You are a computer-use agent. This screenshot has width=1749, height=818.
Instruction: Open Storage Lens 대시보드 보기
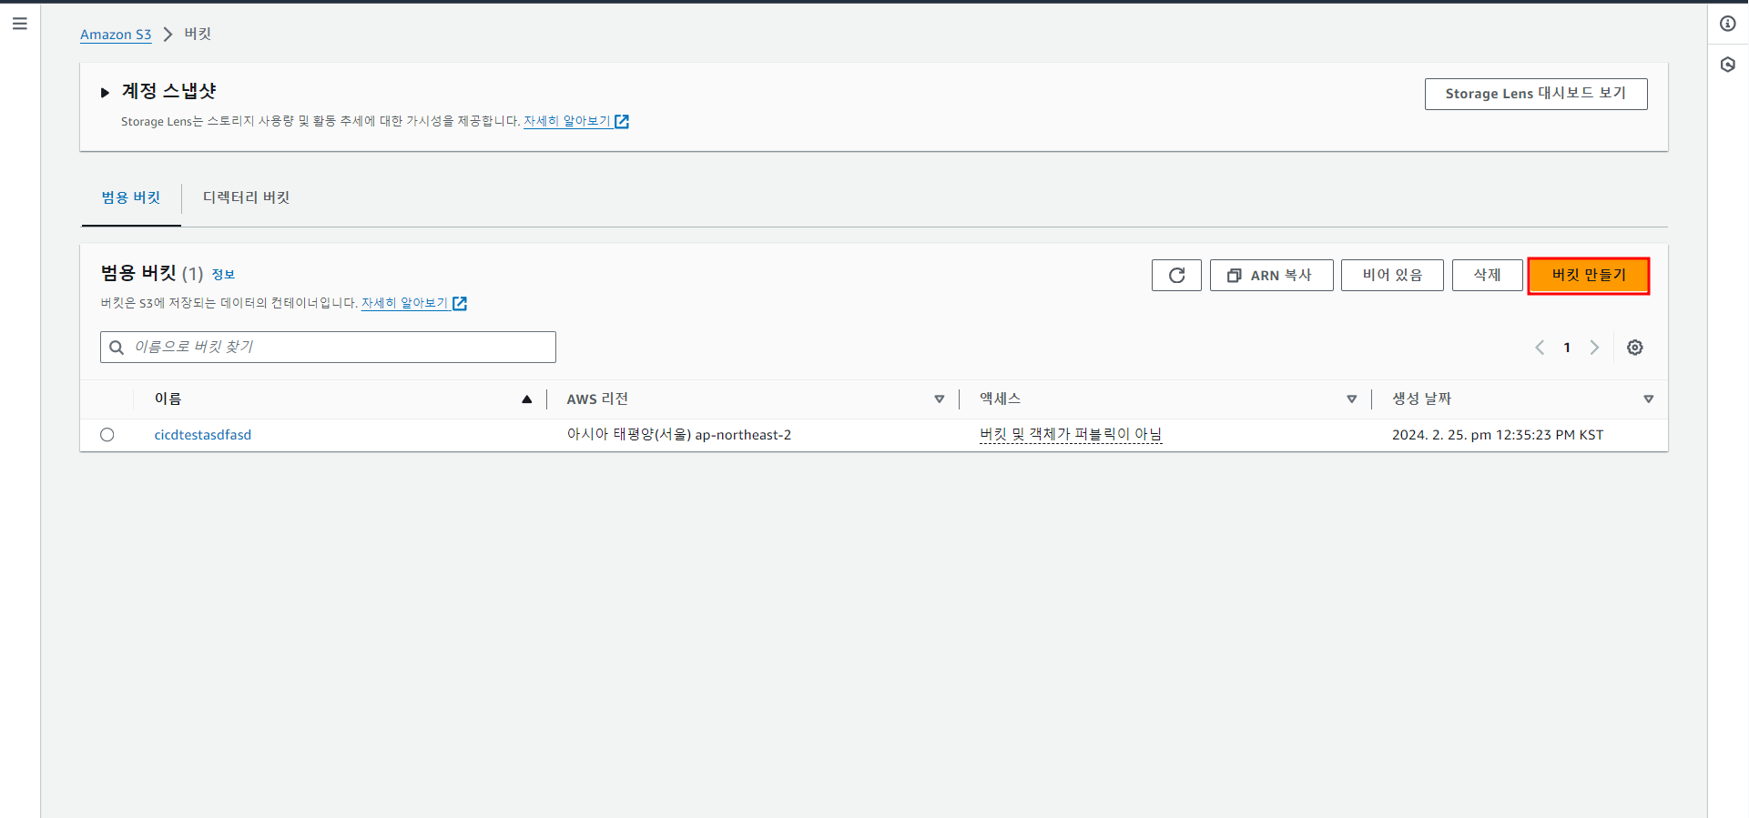[x=1536, y=94]
